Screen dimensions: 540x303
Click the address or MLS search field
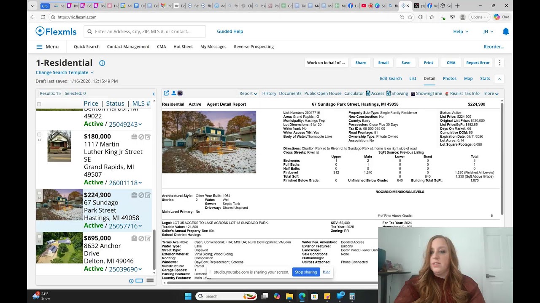tap(145, 32)
